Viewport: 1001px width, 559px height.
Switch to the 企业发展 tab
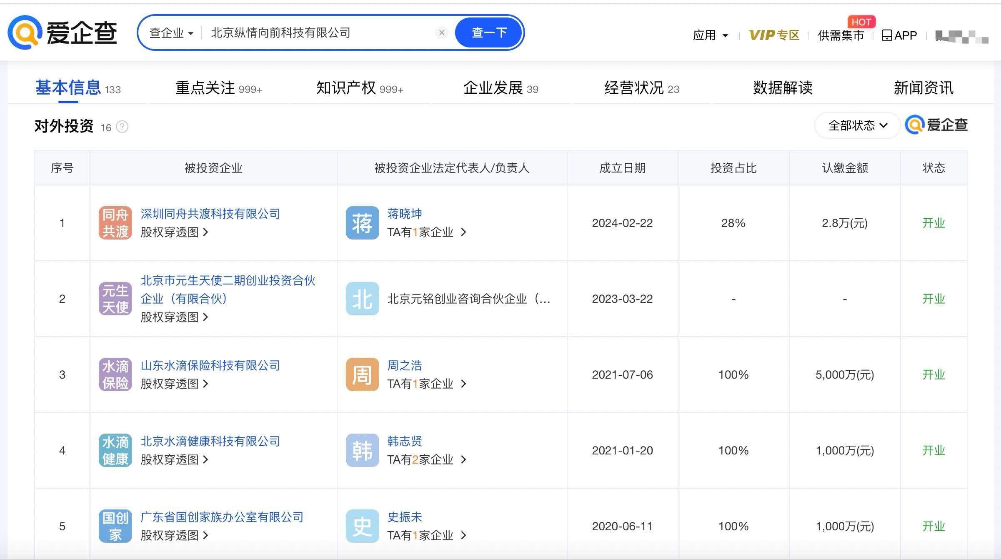(500, 88)
